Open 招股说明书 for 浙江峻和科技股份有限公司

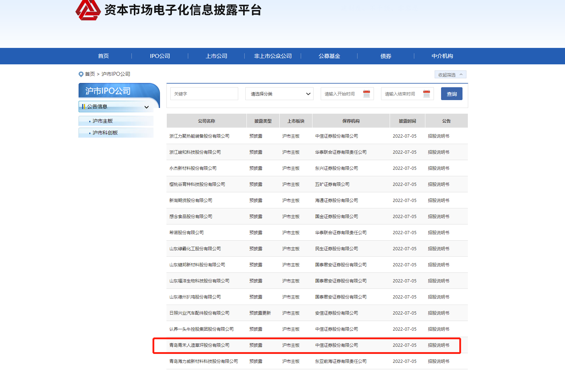(439, 152)
